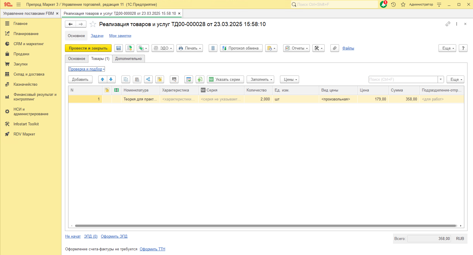Go forward with the right arrow button

point(81,24)
